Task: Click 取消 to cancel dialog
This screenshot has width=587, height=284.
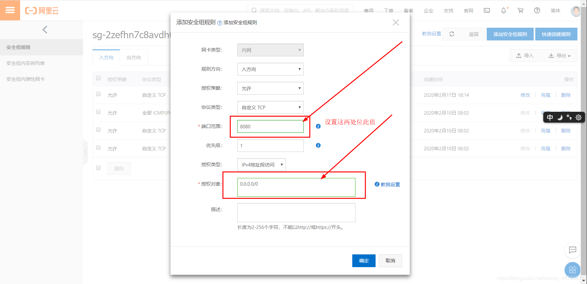Action: point(390,261)
